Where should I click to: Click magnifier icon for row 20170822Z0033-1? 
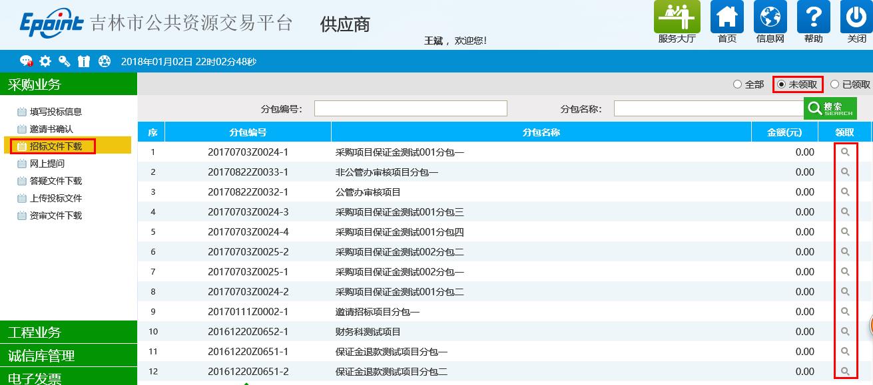tap(845, 172)
